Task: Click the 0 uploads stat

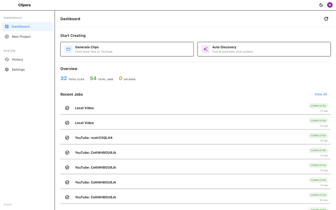Action: pos(127,78)
